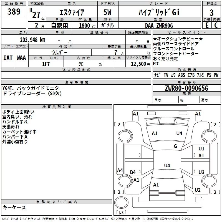Select color number 1F7
222x222 pixels.
[46, 64]
